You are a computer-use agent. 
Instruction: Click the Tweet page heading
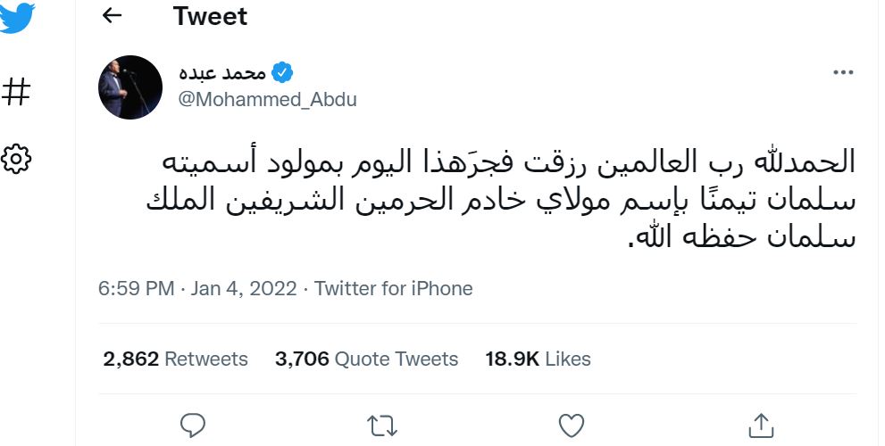click(x=210, y=16)
